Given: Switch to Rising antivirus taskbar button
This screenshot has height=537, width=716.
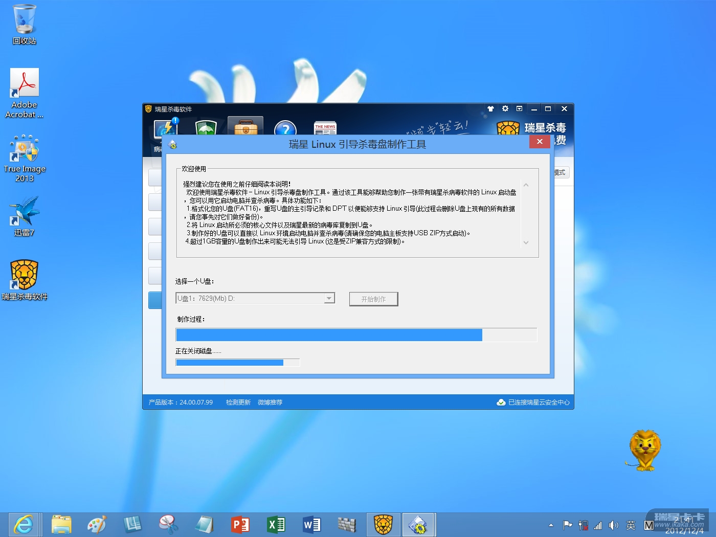Looking at the screenshot, I should click(x=383, y=525).
